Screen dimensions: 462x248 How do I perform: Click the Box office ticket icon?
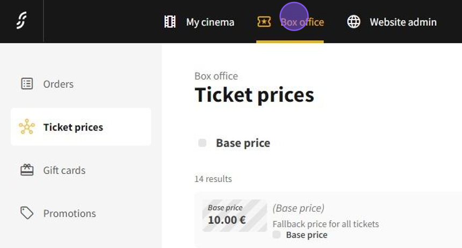[264, 21]
